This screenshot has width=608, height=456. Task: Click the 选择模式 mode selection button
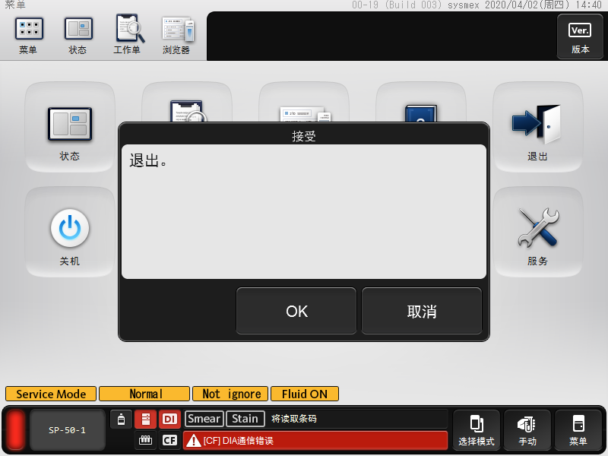(x=477, y=430)
